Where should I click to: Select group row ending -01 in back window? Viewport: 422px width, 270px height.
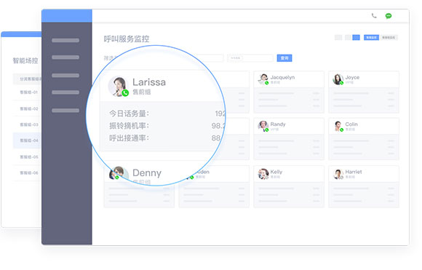tap(27, 92)
